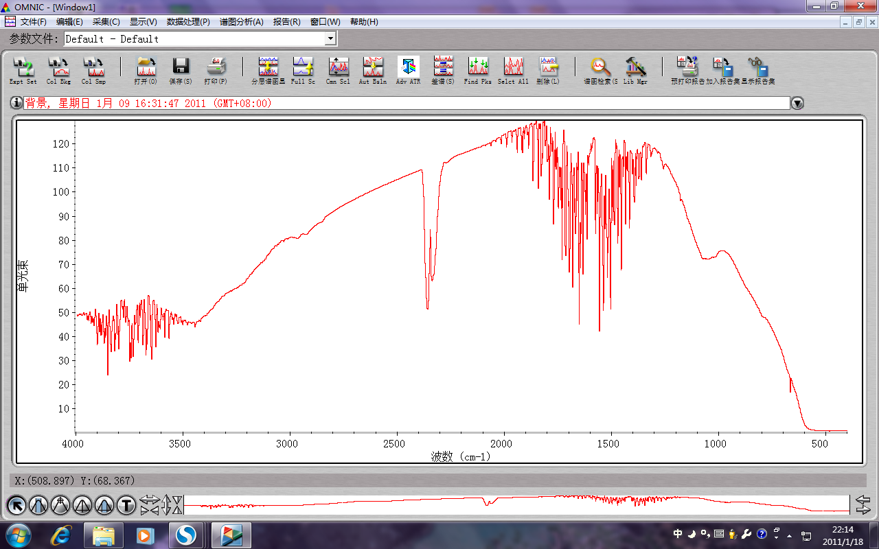Contract the X-axis with inward horizontal arrows
Viewport: 879px width, 549px height.
pos(149,511)
